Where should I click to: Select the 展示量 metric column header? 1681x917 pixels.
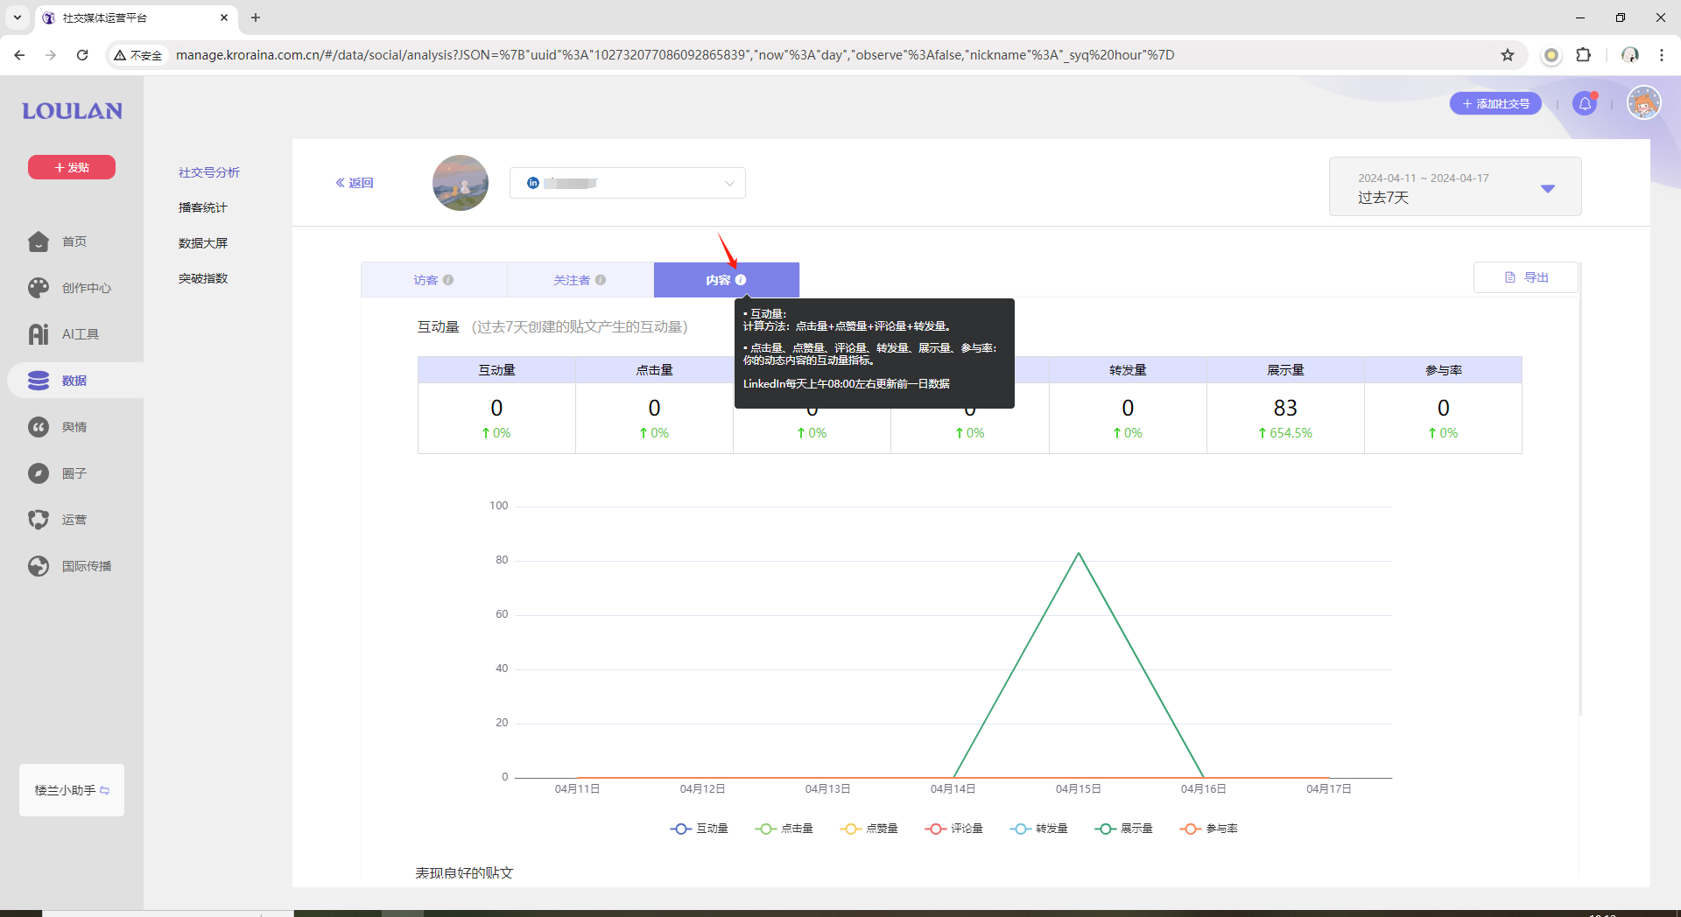(x=1285, y=370)
